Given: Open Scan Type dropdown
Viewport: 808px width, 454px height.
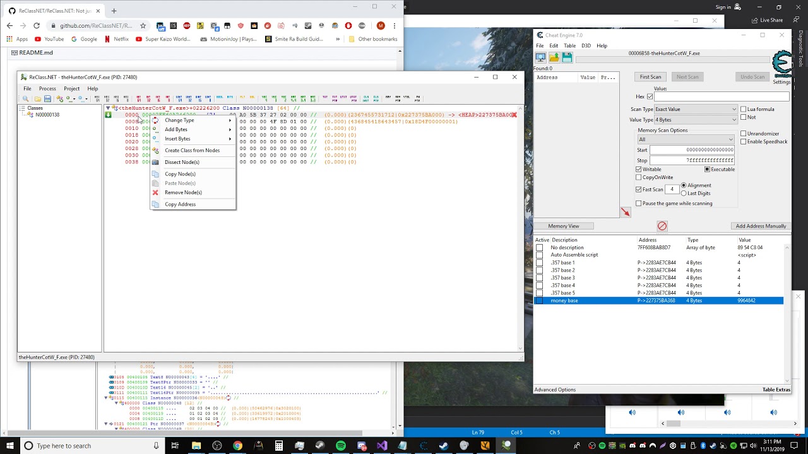Looking at the screenshot, I should coord(696,109).
